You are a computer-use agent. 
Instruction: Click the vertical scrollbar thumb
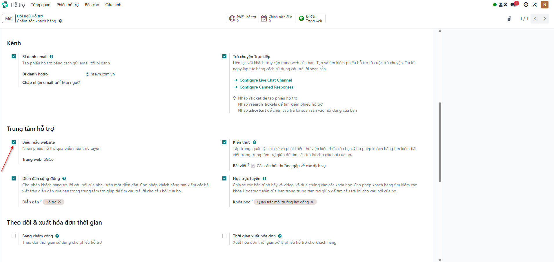440,142
